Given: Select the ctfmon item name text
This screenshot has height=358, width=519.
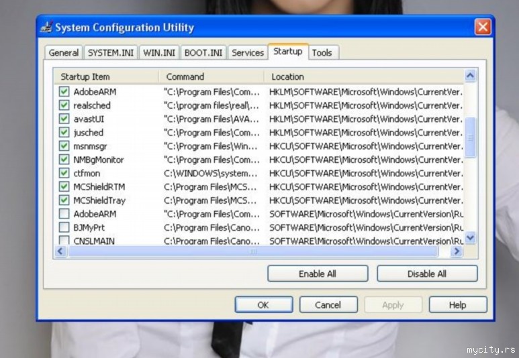Looking at the screenshot, I should pos(87,173).
